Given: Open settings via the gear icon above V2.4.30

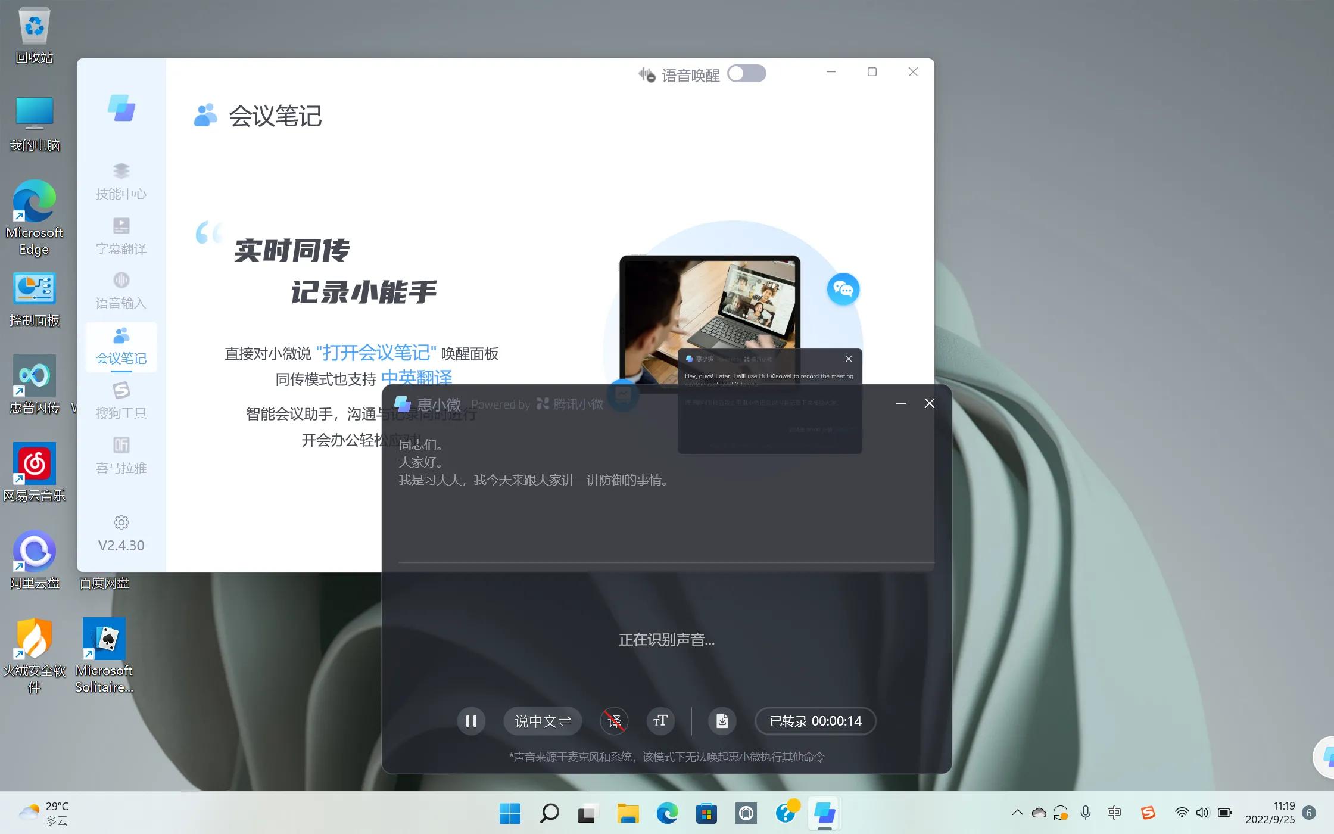Looking at the screenshot, I should coord(120,522).
